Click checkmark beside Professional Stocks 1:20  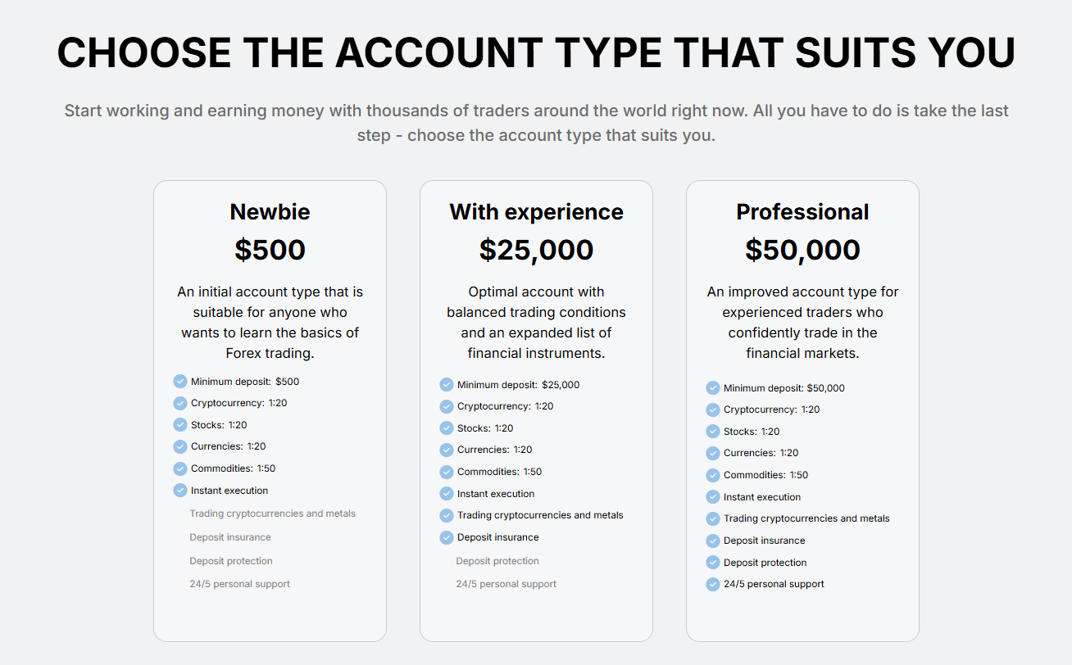click(x=713, y=432)
